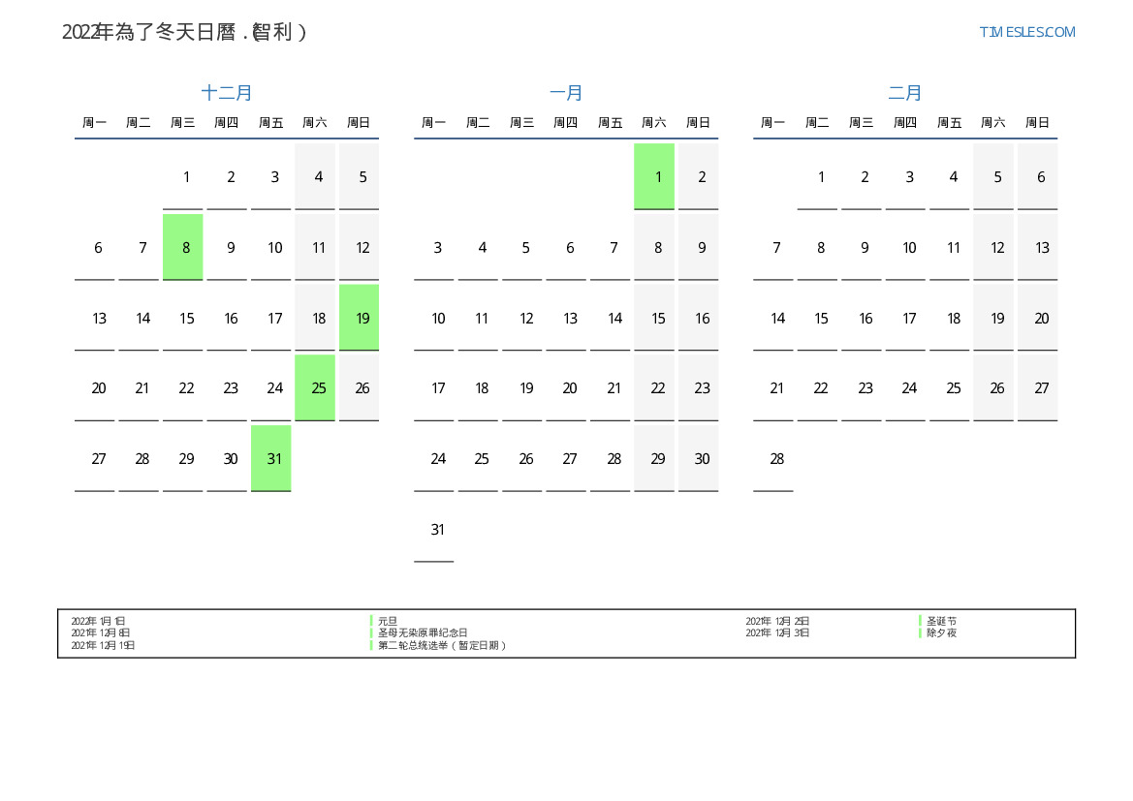Choose December 10 in the 十二月 calendar
The width and height of the screenshot is (1133, 801).
tap(271, 247)
